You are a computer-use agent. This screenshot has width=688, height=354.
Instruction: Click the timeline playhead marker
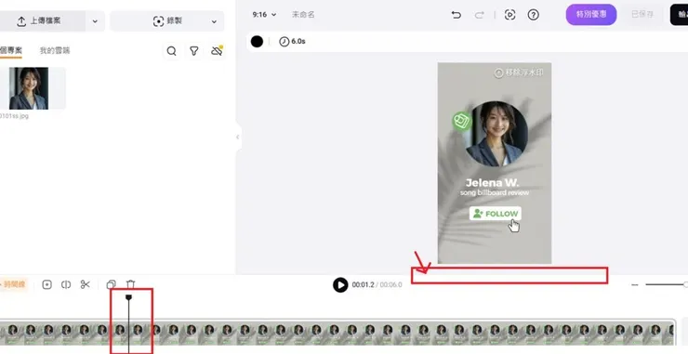coord(128,298)
